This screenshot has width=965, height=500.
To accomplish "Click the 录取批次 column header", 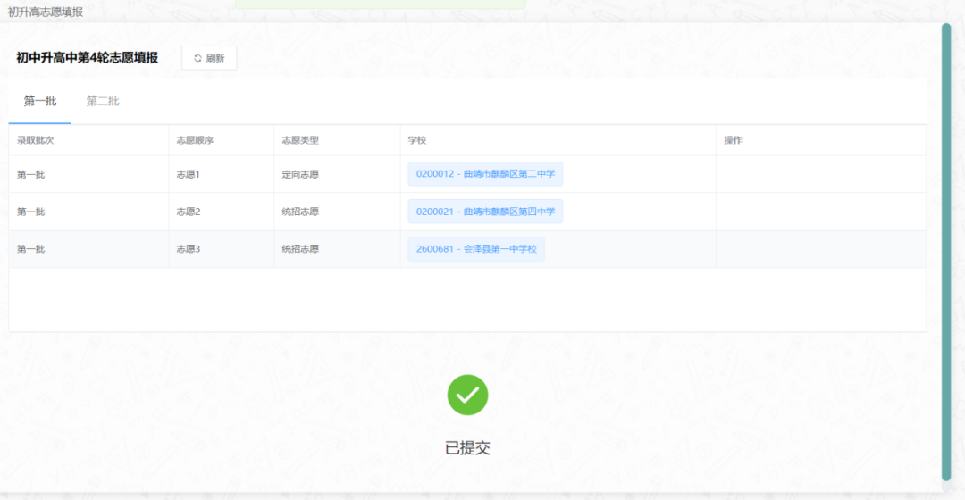I will coord(36,140).
